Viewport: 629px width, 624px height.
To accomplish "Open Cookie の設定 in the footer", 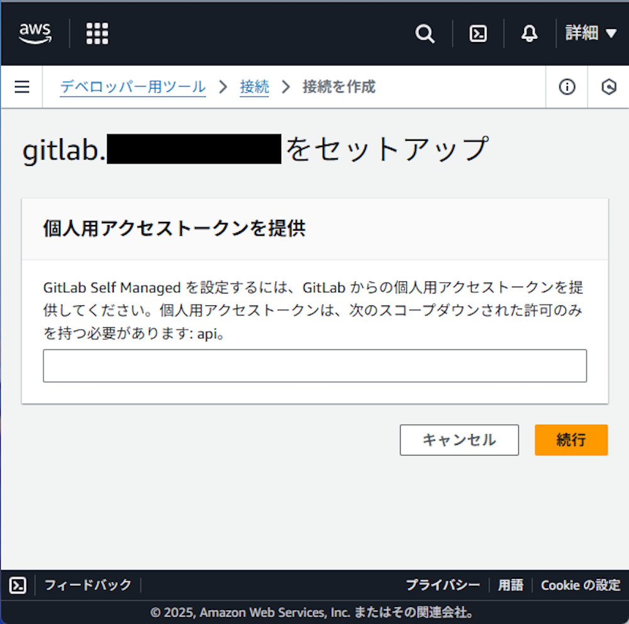I will click(x=580, y=585).
